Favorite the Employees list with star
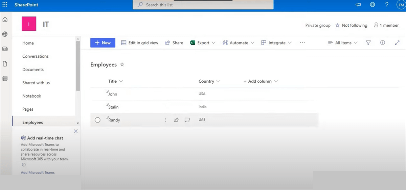 click(122, 64)
